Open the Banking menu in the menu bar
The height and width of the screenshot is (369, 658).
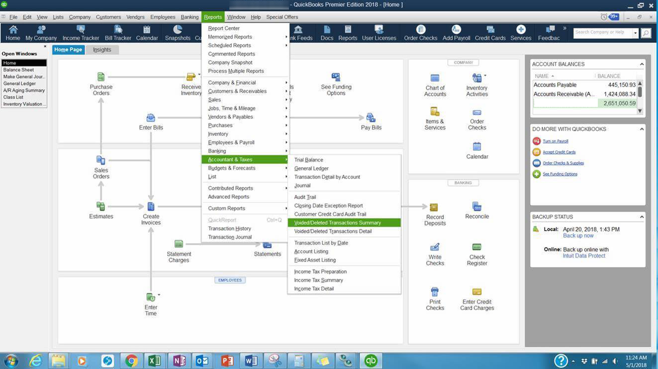tap(189, 17)
